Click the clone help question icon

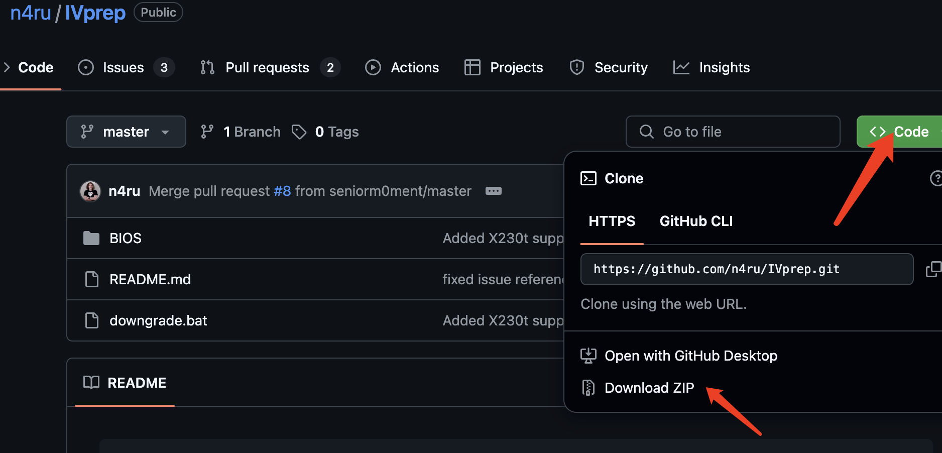936,178
